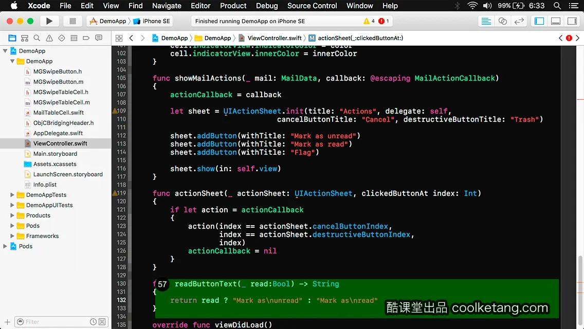The image size is (584, 329).
Task: Jump to the previous issue
Action: pyautogui.click(x=560, y=38)
